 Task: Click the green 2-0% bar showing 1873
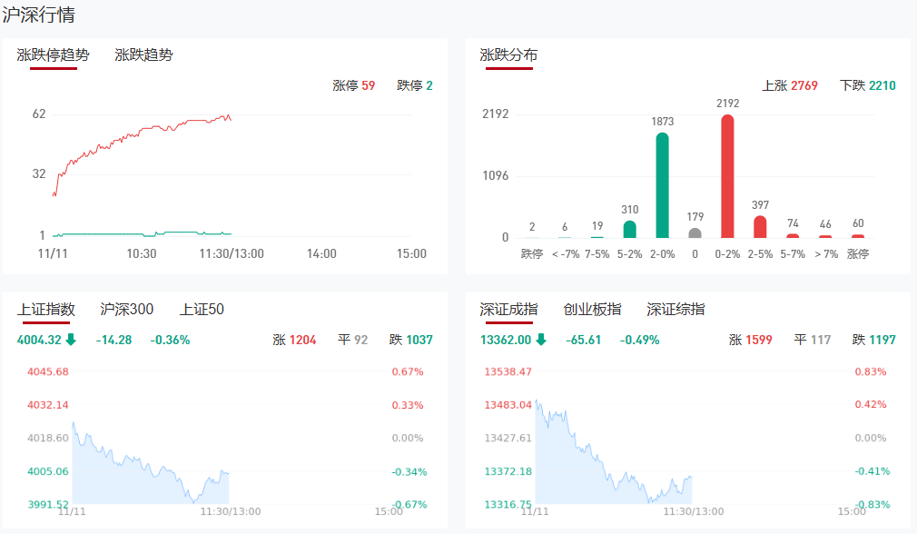[663, 185]
